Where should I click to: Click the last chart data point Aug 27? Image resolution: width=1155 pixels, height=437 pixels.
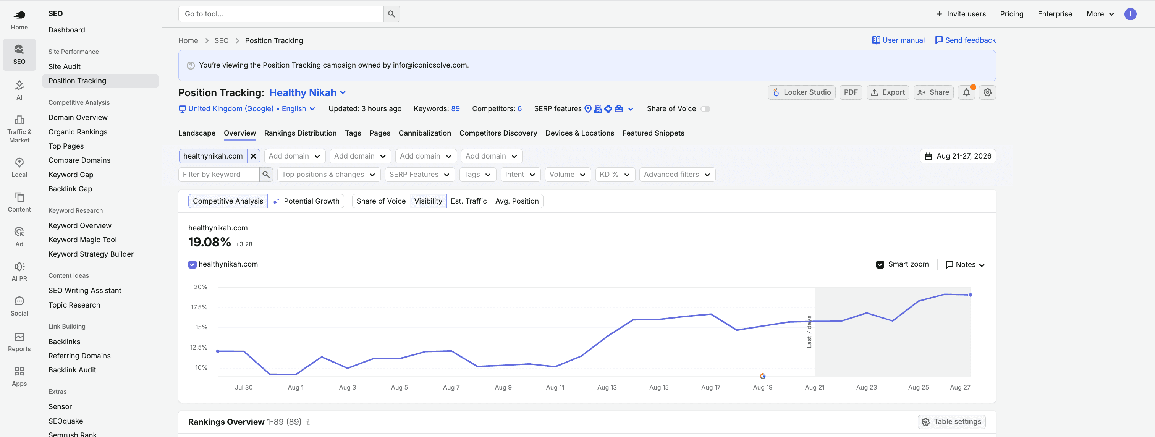970,295
